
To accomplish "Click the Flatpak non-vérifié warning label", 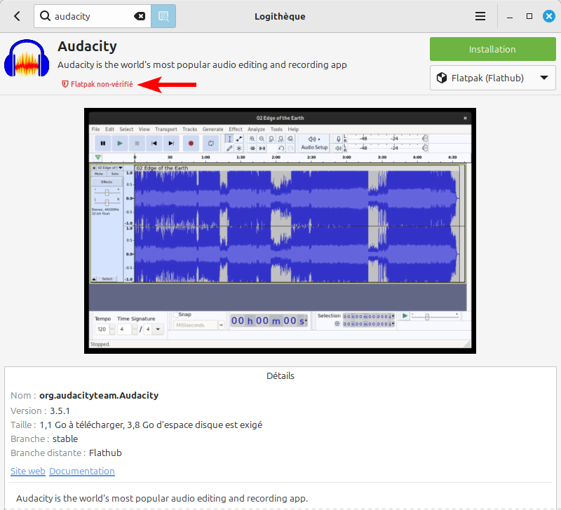I will point(97,84).
